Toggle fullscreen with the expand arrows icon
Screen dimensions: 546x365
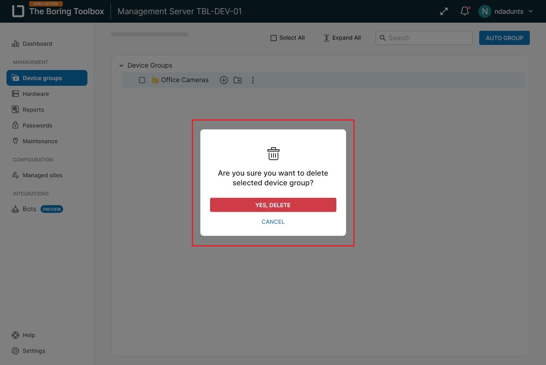click(444, 11)
